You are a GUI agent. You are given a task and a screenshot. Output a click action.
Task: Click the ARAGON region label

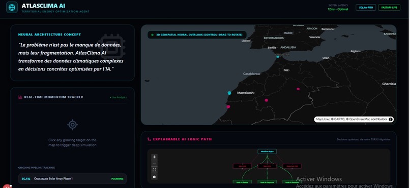(312, 29)
